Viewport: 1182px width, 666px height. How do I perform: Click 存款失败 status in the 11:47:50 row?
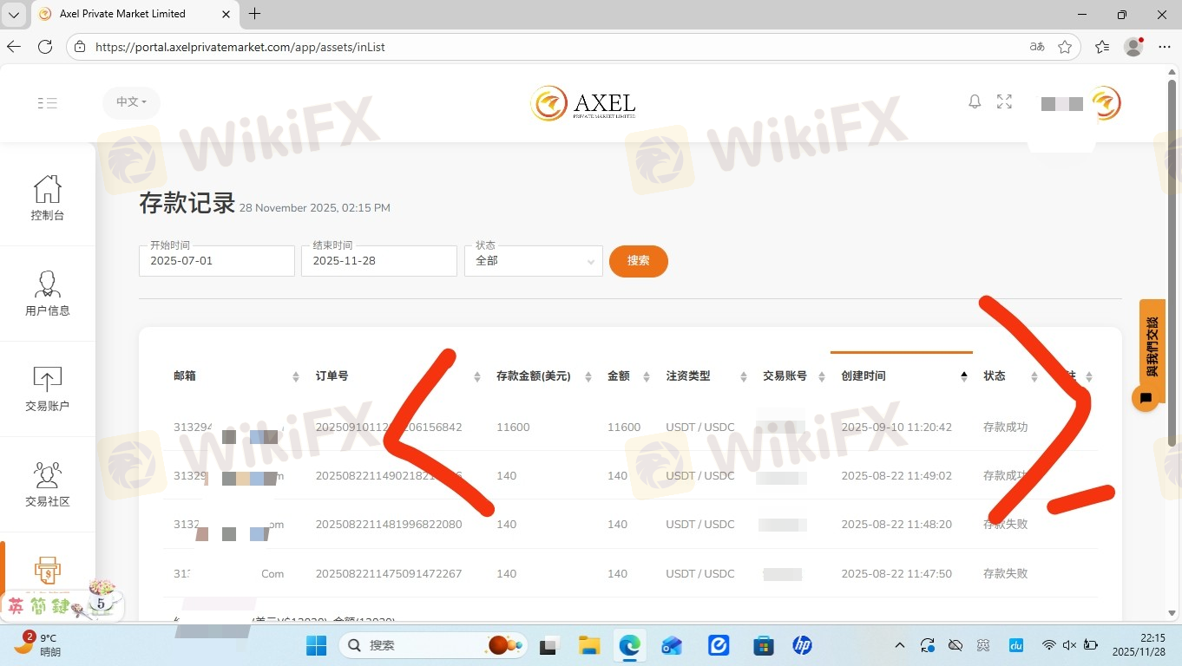pos(1005,574)
